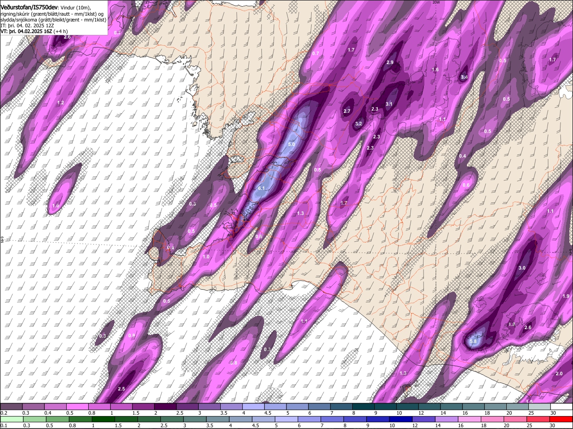Click the 6.1 precipitation value on the map
The height and width of the screenshot is (429, 573).
[x=262, y=188]
